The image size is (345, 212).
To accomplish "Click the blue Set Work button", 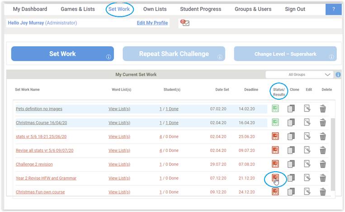I will pyautogui.click(x=62, y=53).
